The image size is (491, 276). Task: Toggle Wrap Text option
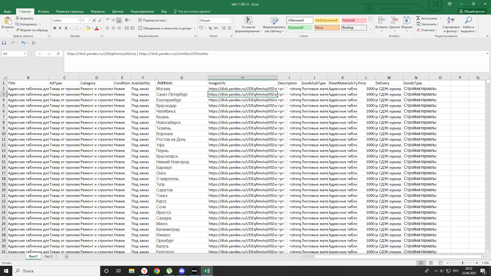(152, 20)
